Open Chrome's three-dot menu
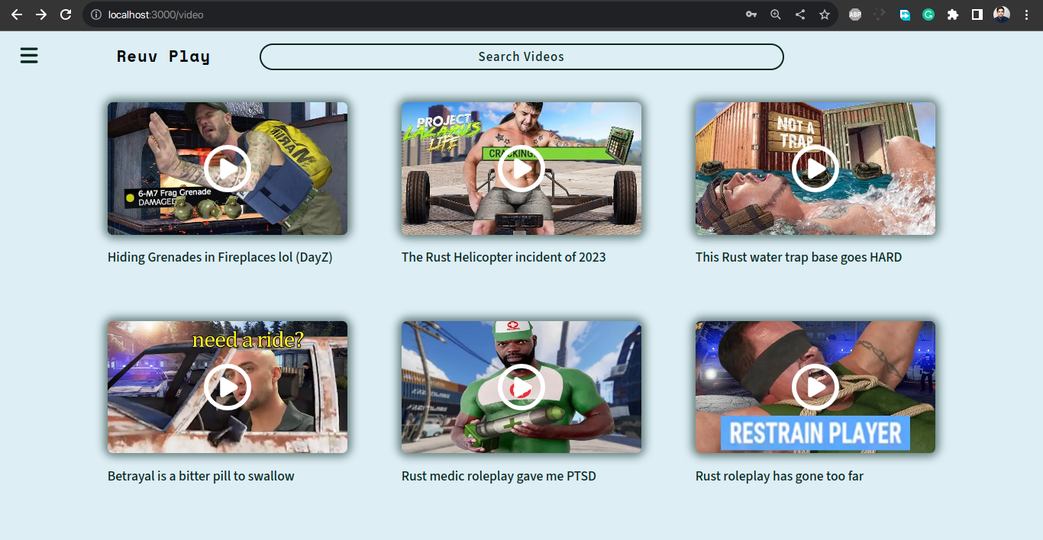The height and width of the screenshot is (540, 1043). click(1026, 14)
